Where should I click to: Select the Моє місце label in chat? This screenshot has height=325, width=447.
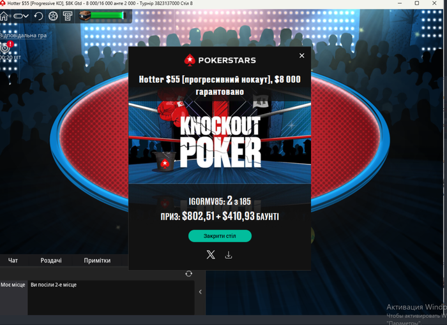point(13,285)
